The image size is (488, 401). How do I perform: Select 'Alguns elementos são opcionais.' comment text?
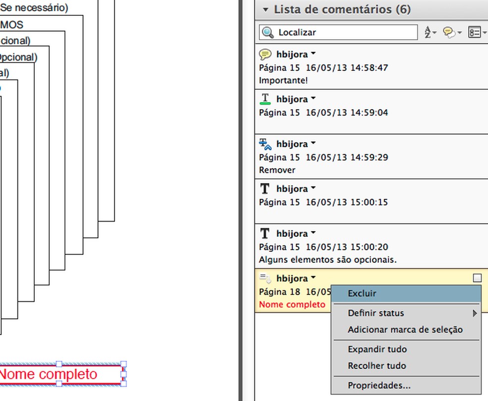(x=328, y=260)
